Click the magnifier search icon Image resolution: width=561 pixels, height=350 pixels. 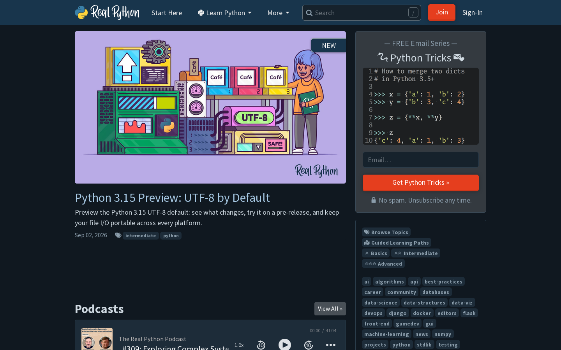(x=309, y=13)
